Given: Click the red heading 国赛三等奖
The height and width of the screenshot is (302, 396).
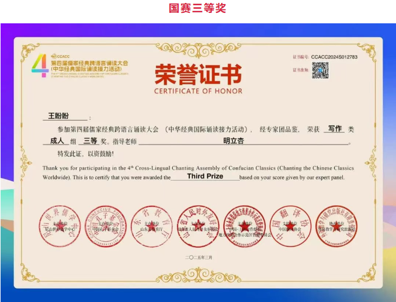Looking at the screenshot, I should [197, 8].
